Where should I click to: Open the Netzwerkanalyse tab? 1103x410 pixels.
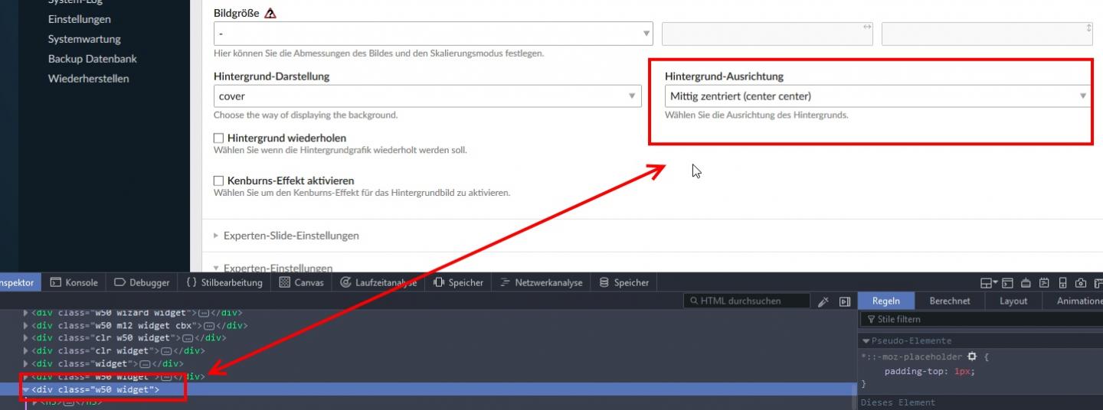(x=541, y=282)
